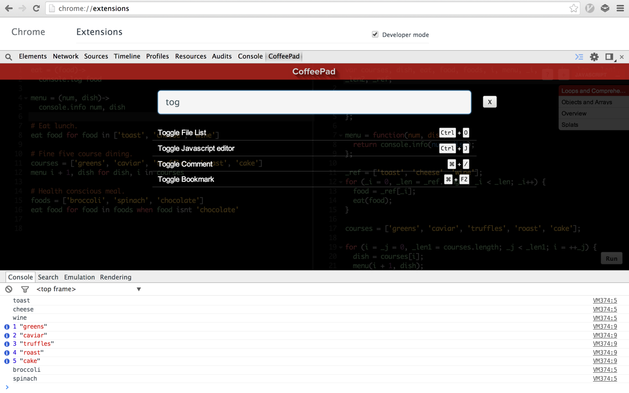629x393 pixels.
Task: Open the Profiles panel
Action: point(157,56)
